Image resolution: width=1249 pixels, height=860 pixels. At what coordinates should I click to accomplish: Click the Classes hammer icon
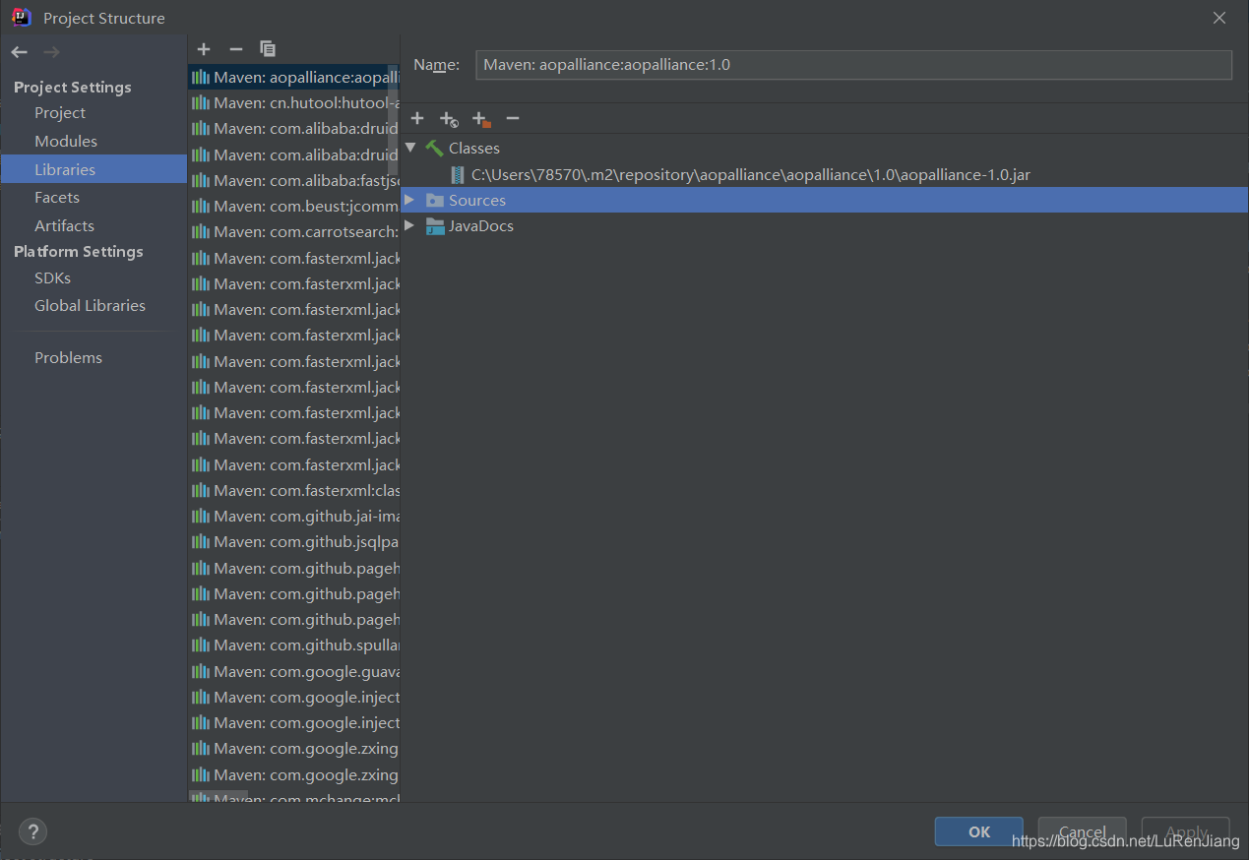click(x=434, y=148)
